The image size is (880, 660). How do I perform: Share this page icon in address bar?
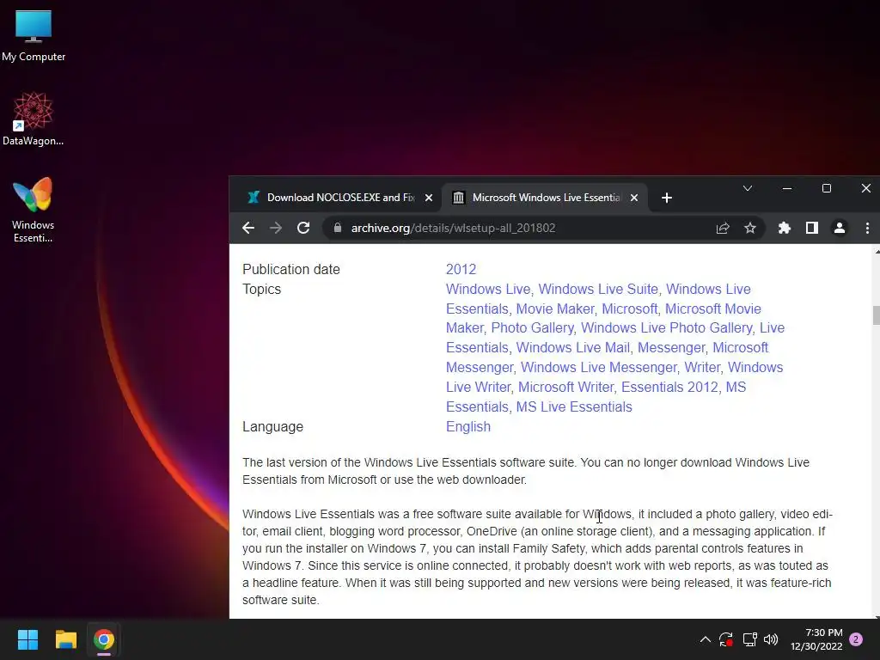point(723,228)
